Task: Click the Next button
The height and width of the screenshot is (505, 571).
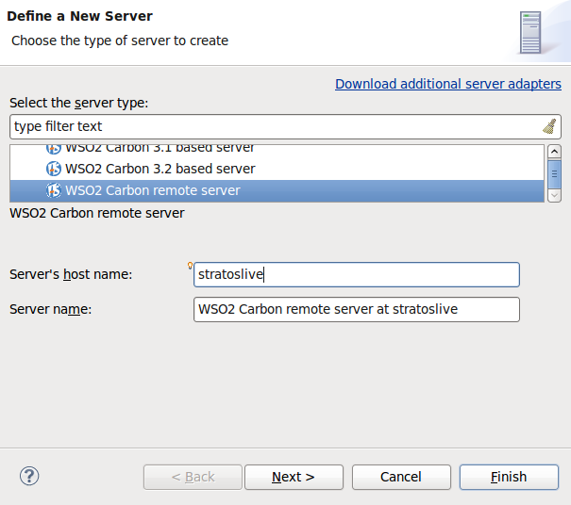Action: click(294, 477)
